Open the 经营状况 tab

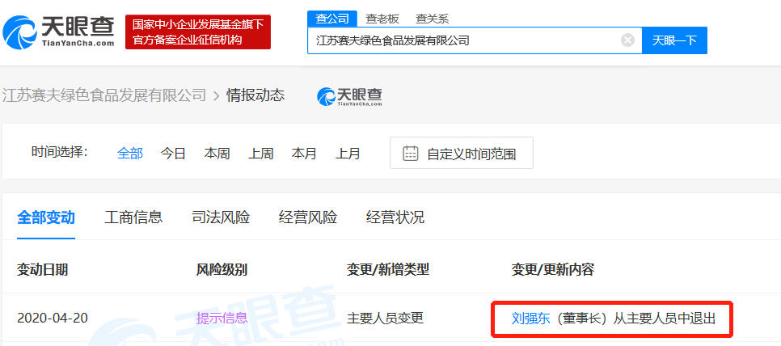[x=395, y=217]
